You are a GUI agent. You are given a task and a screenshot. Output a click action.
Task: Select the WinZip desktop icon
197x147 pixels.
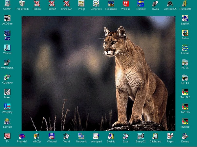(37, 136)
